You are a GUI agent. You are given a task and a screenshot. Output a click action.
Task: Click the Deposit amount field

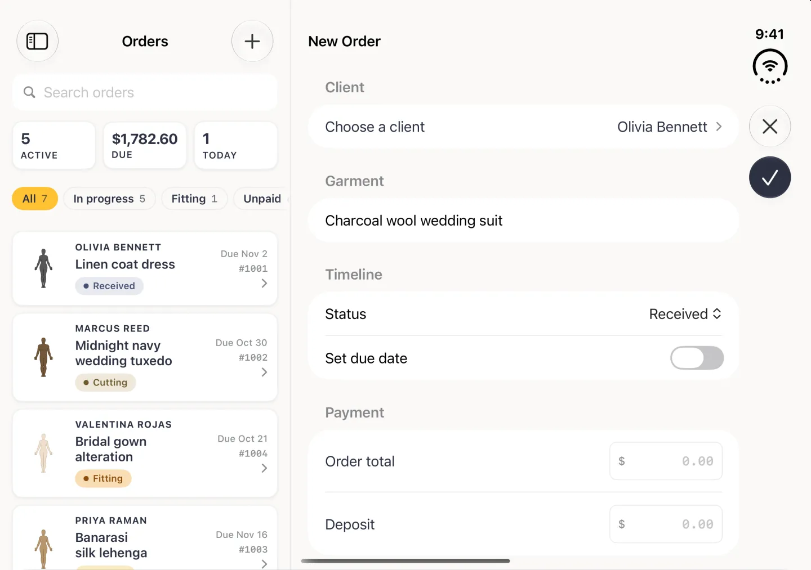(x=666, y=524)
